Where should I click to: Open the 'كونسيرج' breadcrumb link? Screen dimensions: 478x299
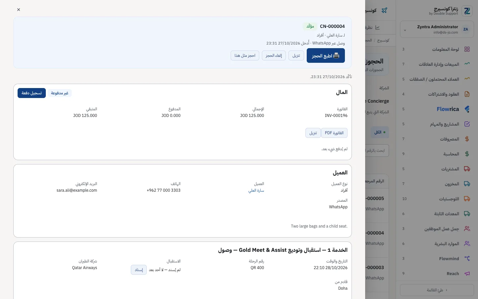coord(383,40)
